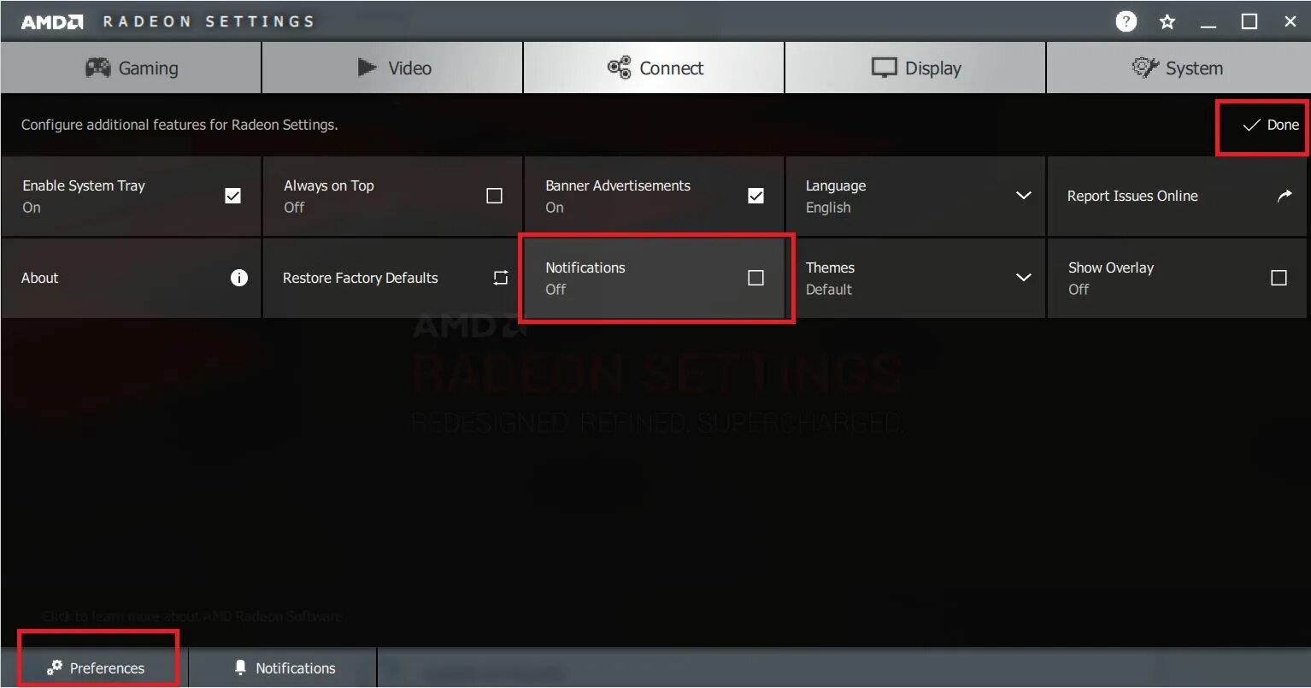Click the 'English' language value text

point(828,208)
